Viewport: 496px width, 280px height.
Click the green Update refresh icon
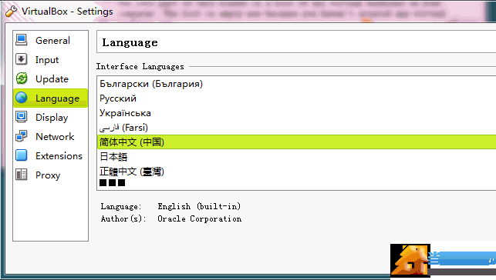22,78
